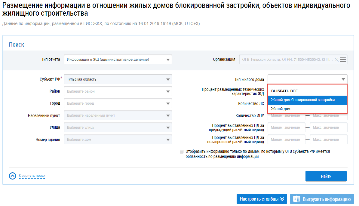Click min value field for предыдущий расчётный период
The height and width of the screenshot is (206, 359).
[286, 128]
